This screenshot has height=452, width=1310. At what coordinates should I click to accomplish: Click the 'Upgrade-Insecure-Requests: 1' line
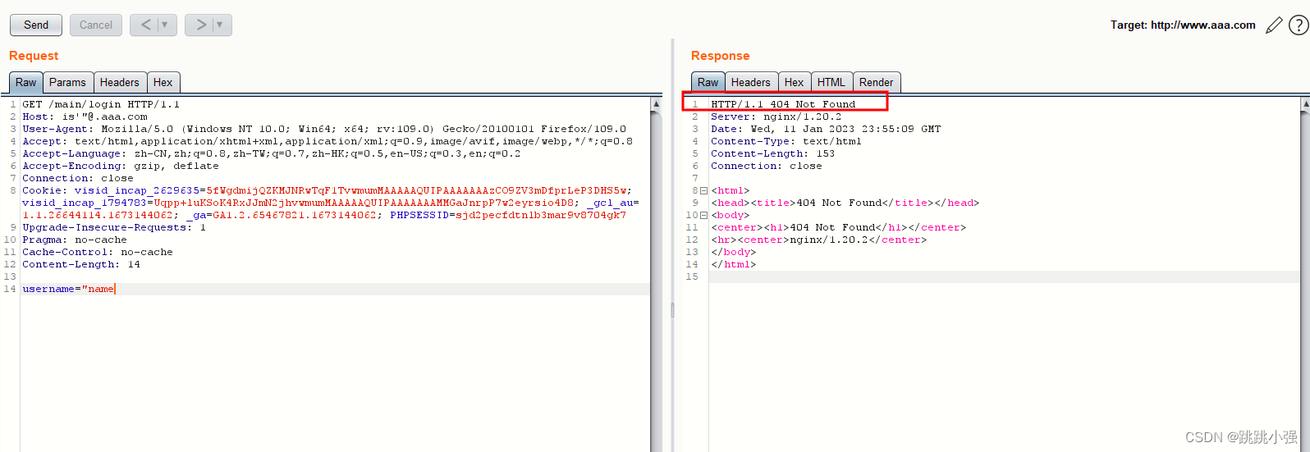(x=114, y=227)
